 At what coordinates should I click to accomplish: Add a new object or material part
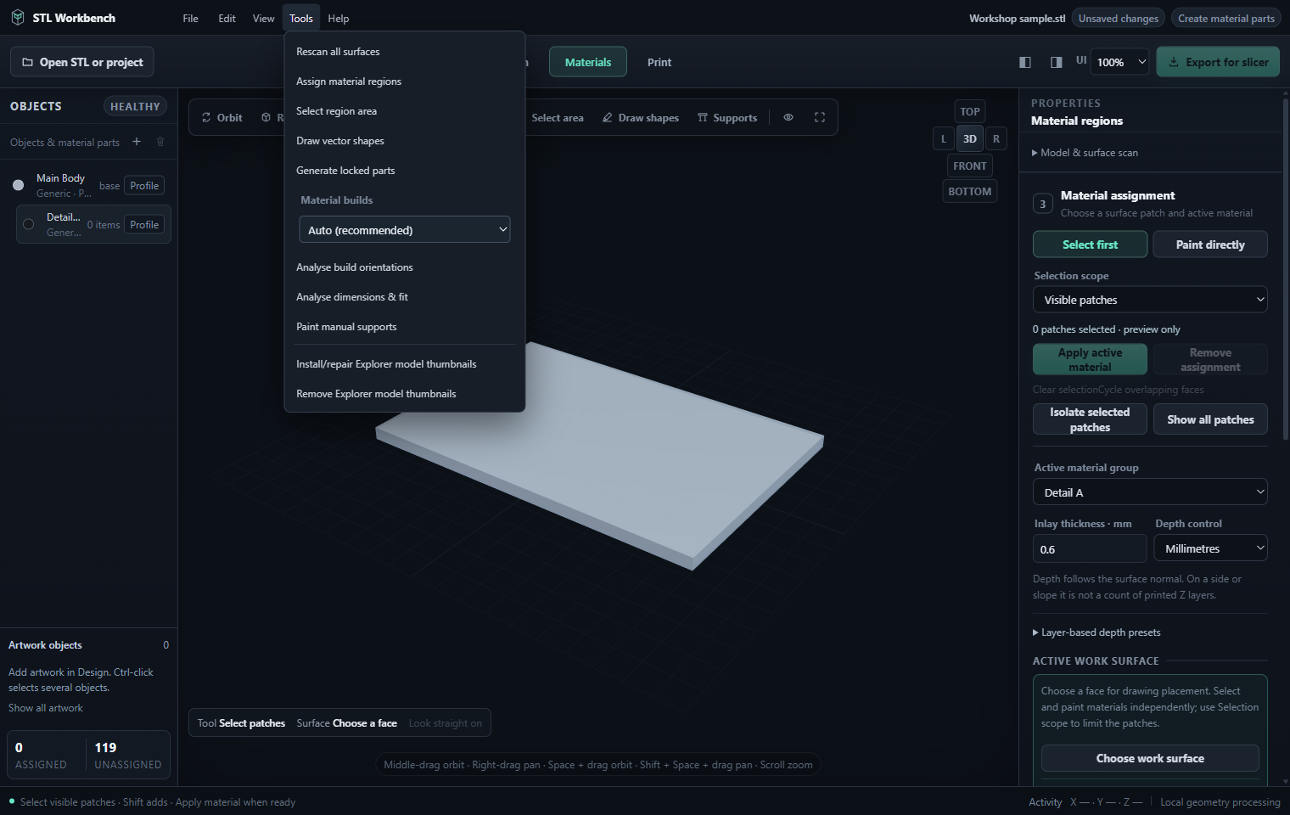pos(137,142)
